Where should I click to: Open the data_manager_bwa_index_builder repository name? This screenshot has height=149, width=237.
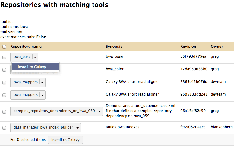point(43,127)
